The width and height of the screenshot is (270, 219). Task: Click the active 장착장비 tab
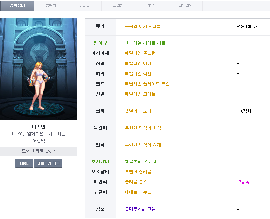[x=17, y=6]
